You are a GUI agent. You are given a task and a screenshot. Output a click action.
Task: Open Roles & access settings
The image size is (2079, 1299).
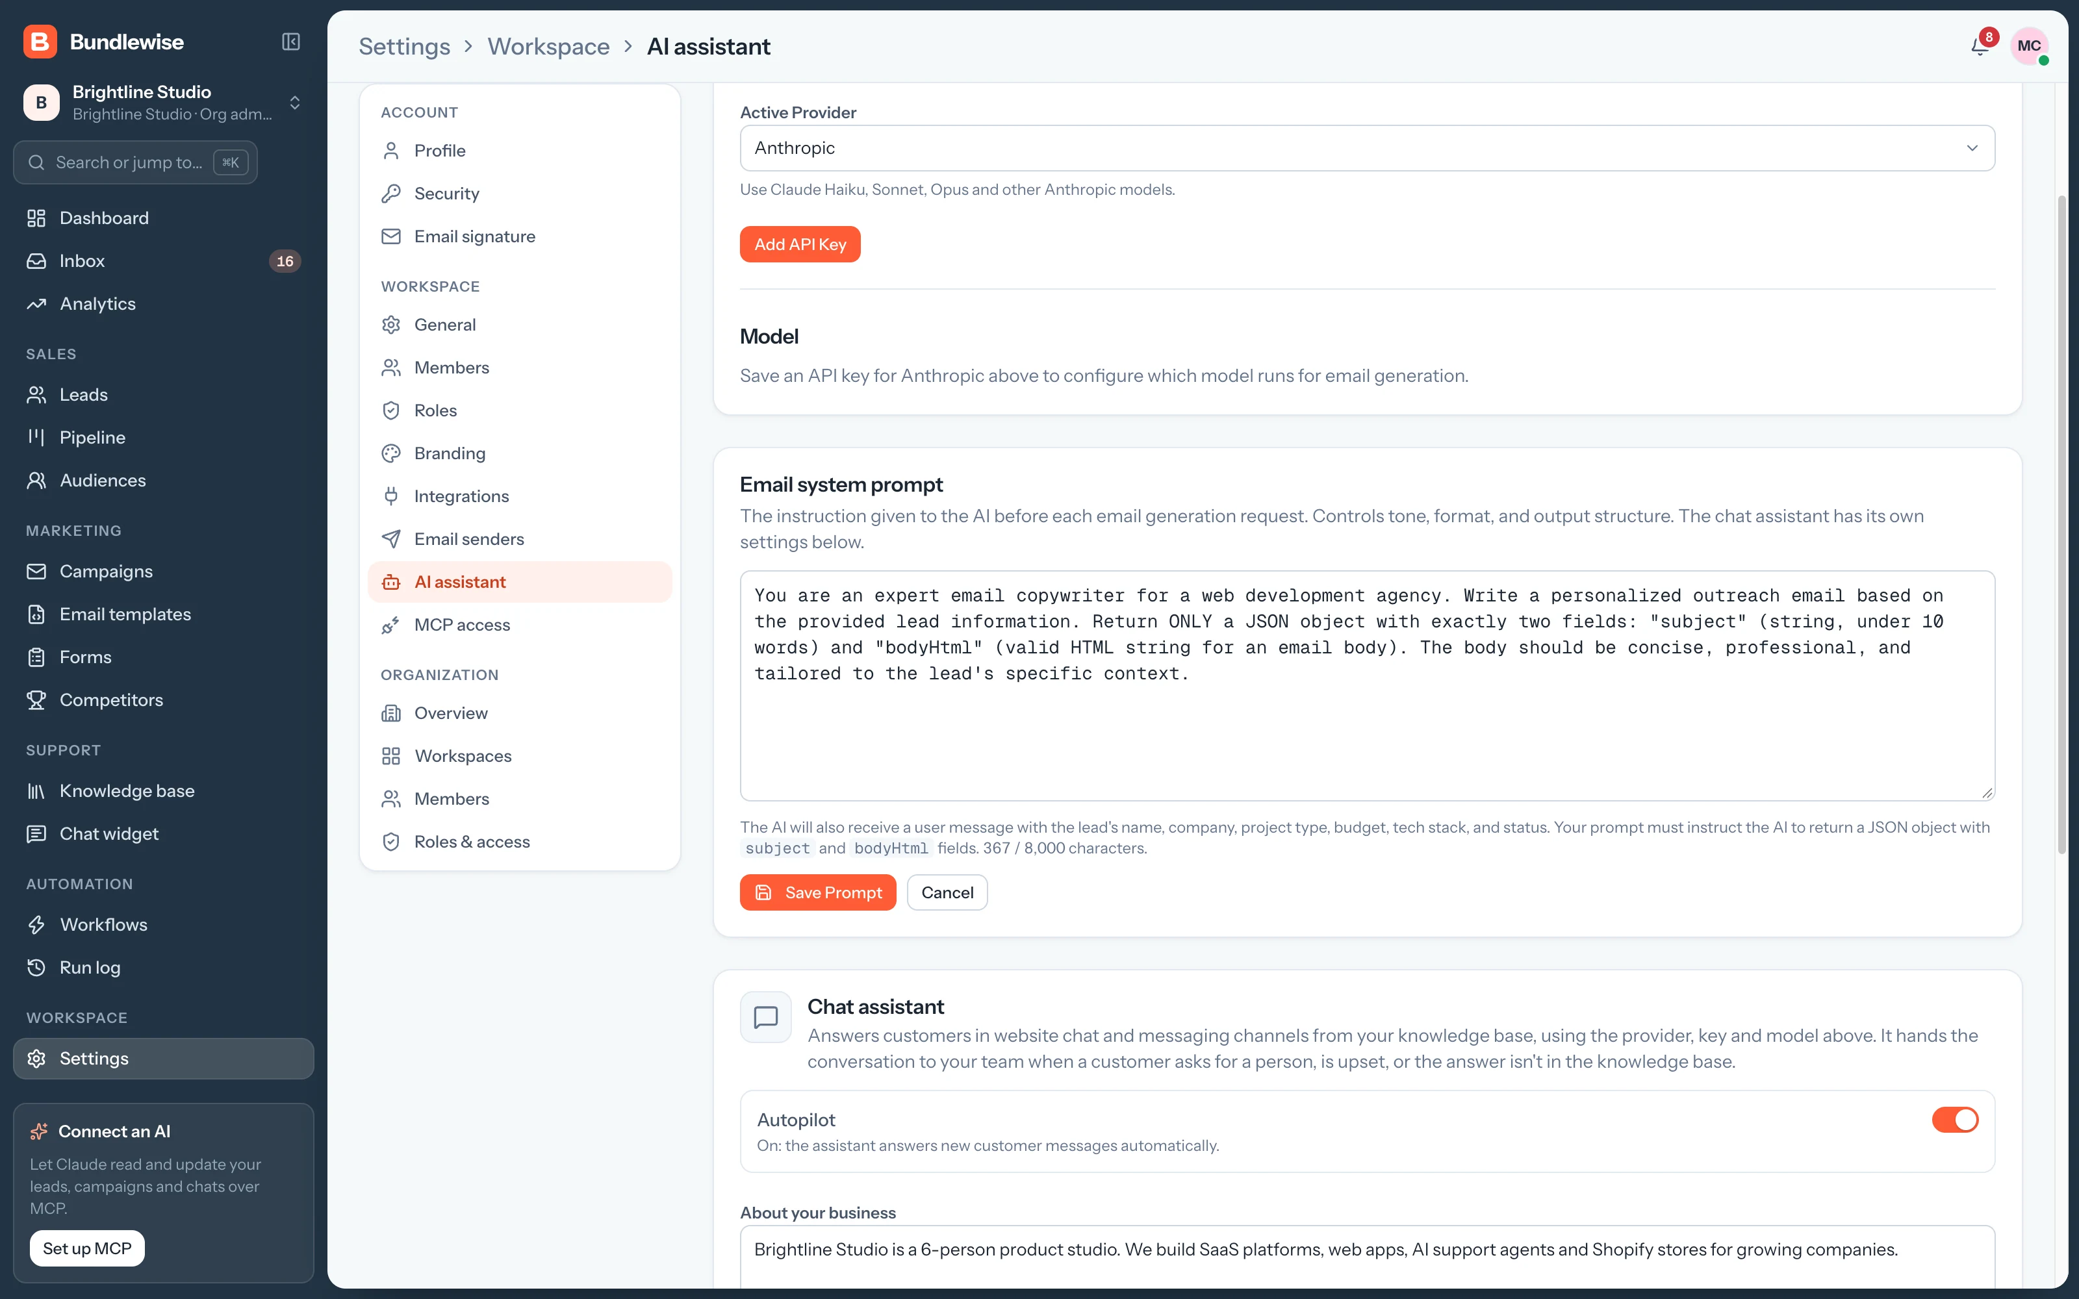tap(520, 842)
